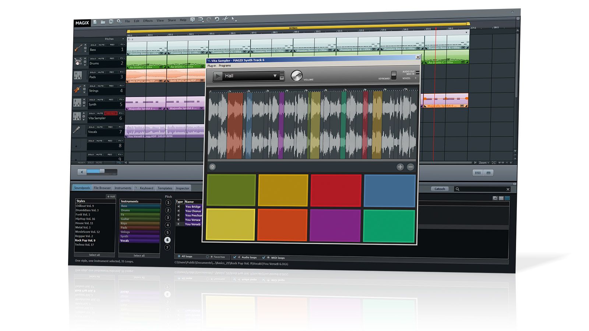The height and width of the screenshot is (331, 589).
Task: Click the New project document icon
Action: coord(95,22)
